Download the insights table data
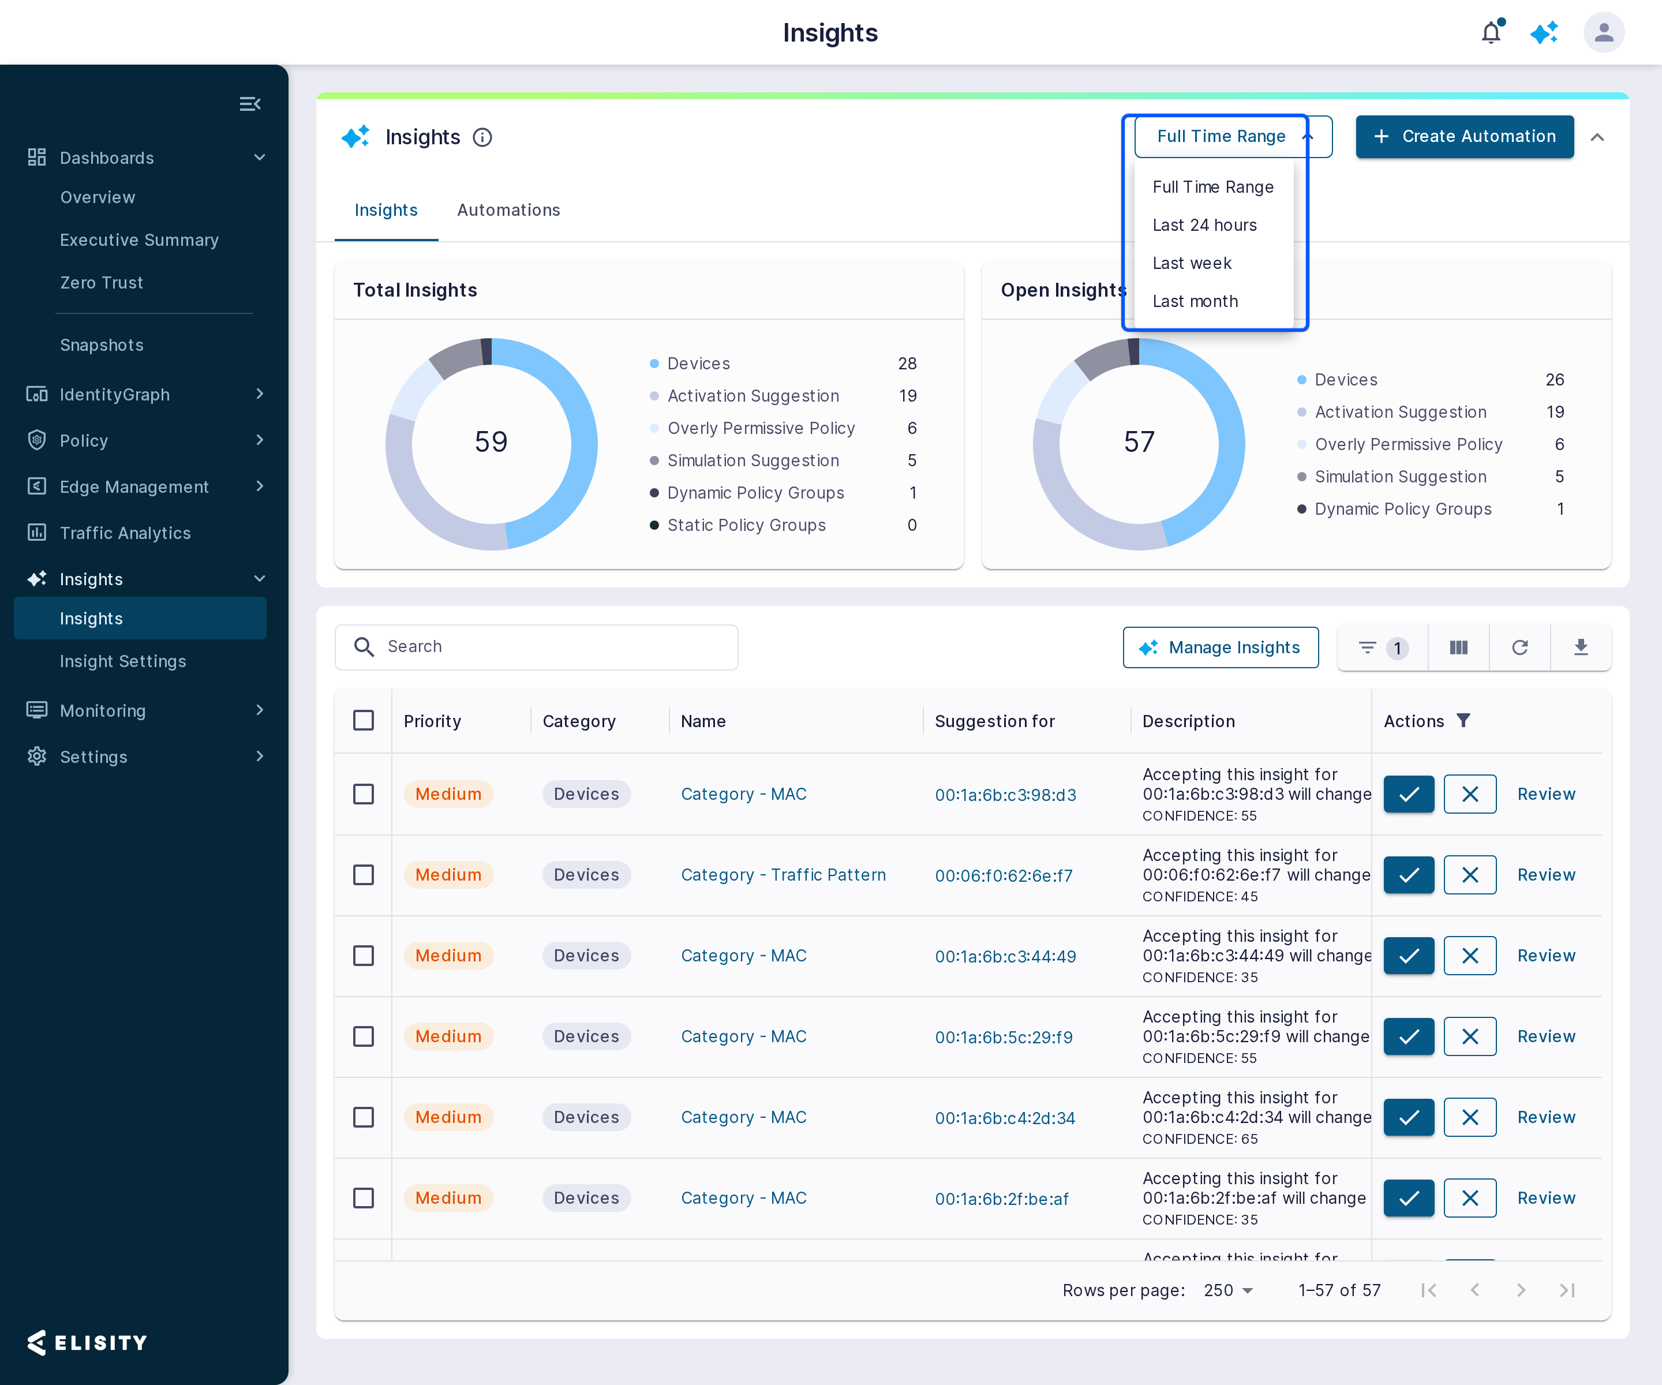This screenshot has height=1385, width=1662. coord(1581,647)
